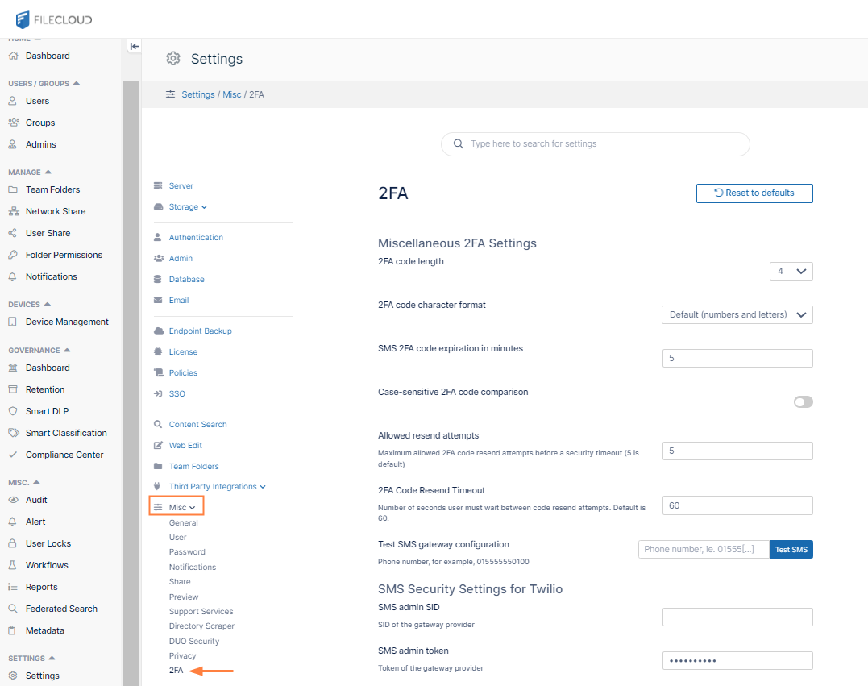Click the Endpoint Backup icon

click(158, 331)
